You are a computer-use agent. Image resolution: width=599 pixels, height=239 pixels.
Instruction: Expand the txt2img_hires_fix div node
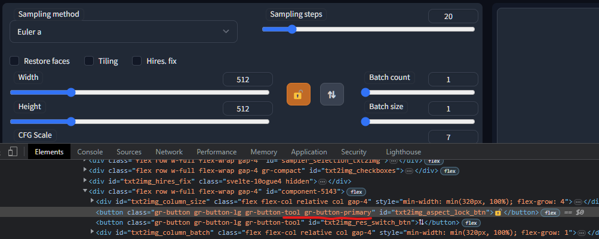(x=85, y=181)
